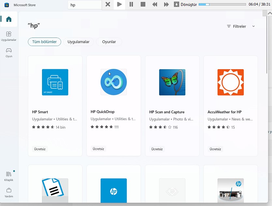The image size is (272, 206).
Task: Open AccuWeather for HP app card
Action: (x=231, y=106)
